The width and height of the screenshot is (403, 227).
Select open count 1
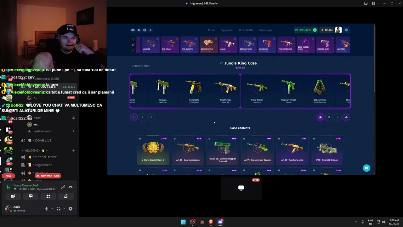pyautogui.click(x=134, y=117)
